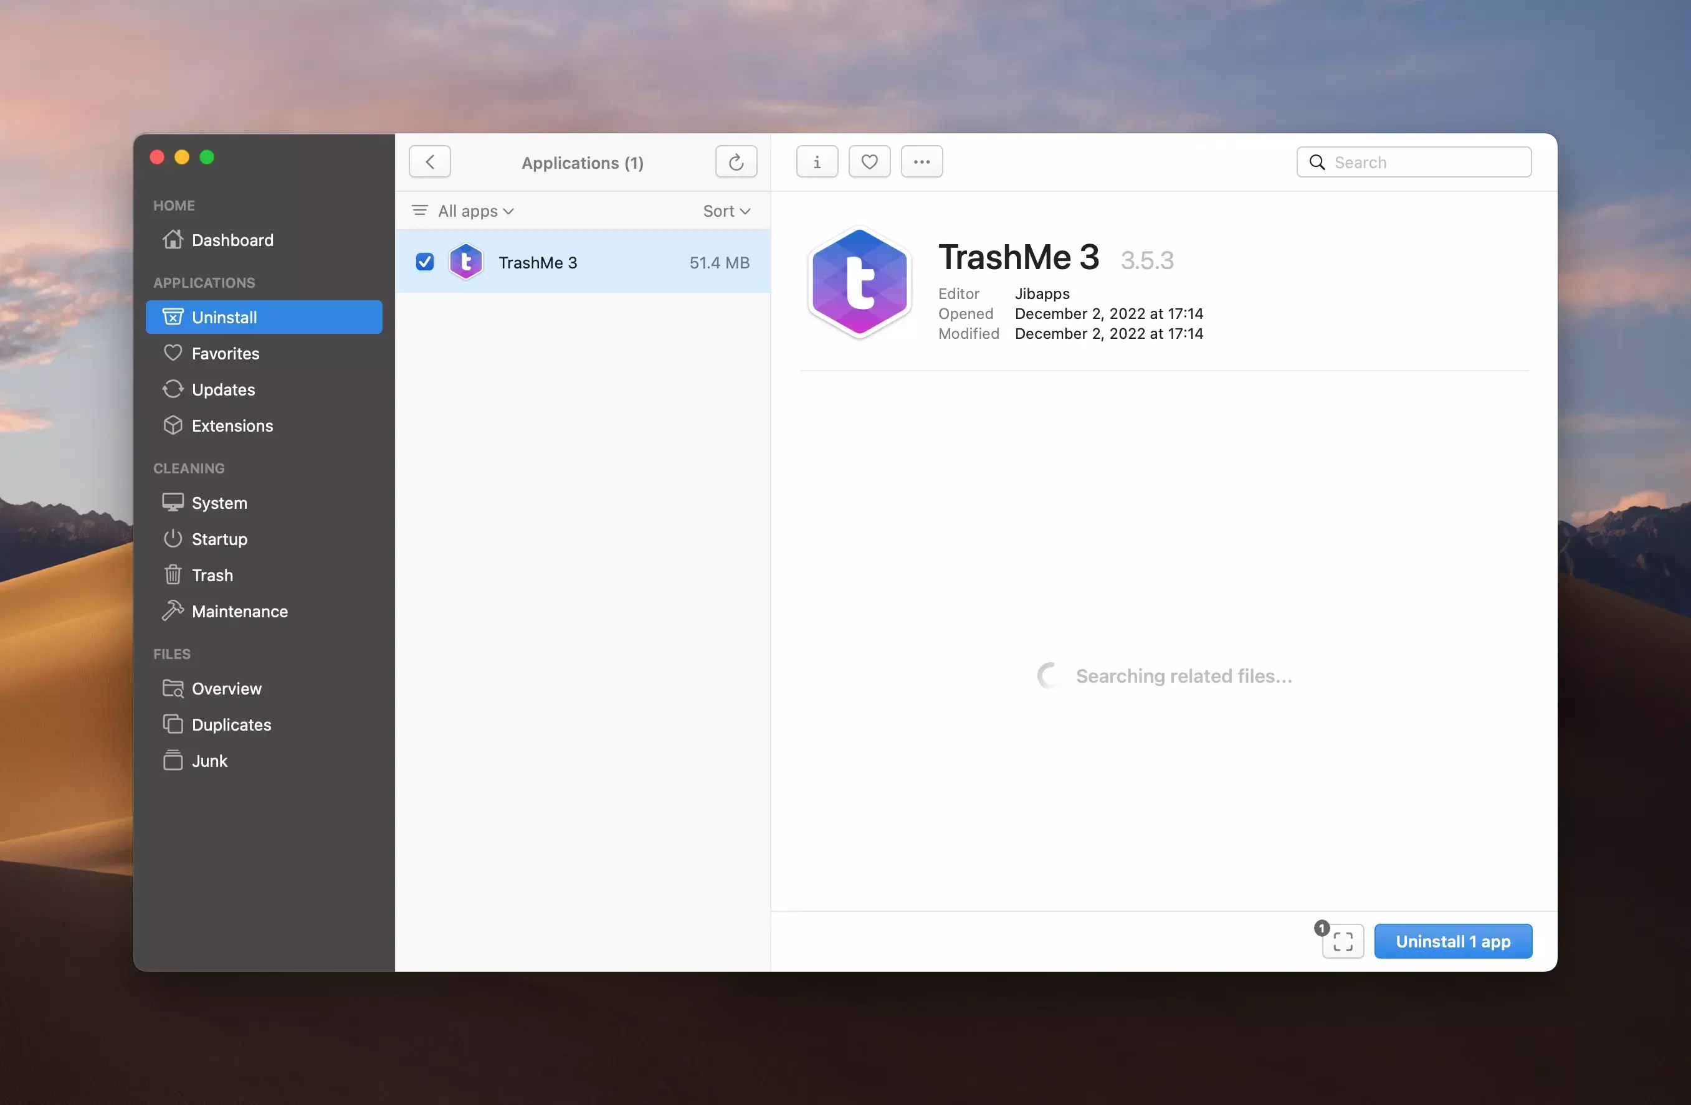Viewport: 1691px width, 1105px height.
Task: Open the Dashboard from the sidebar
Action: [264, 240]
